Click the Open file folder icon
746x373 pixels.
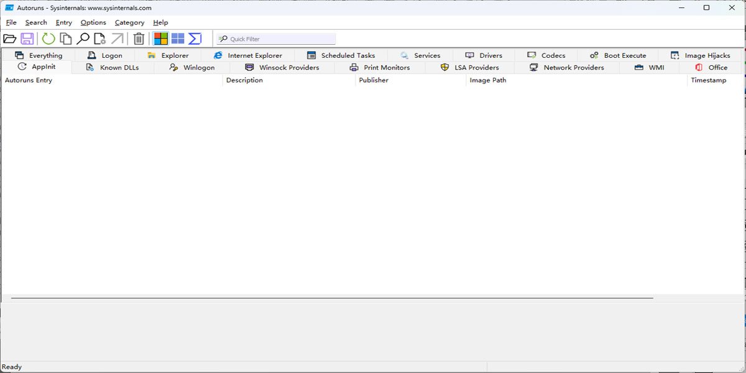click(x=10, y=39)
